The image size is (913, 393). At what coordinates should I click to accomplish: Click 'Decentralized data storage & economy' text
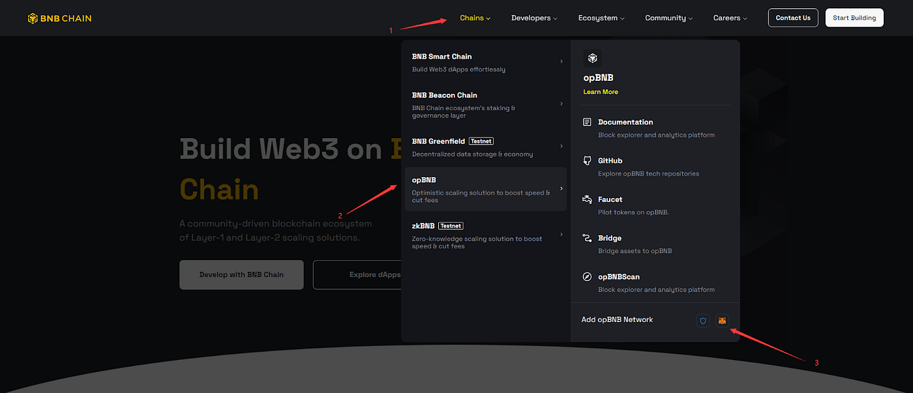[x=472, y=154]
